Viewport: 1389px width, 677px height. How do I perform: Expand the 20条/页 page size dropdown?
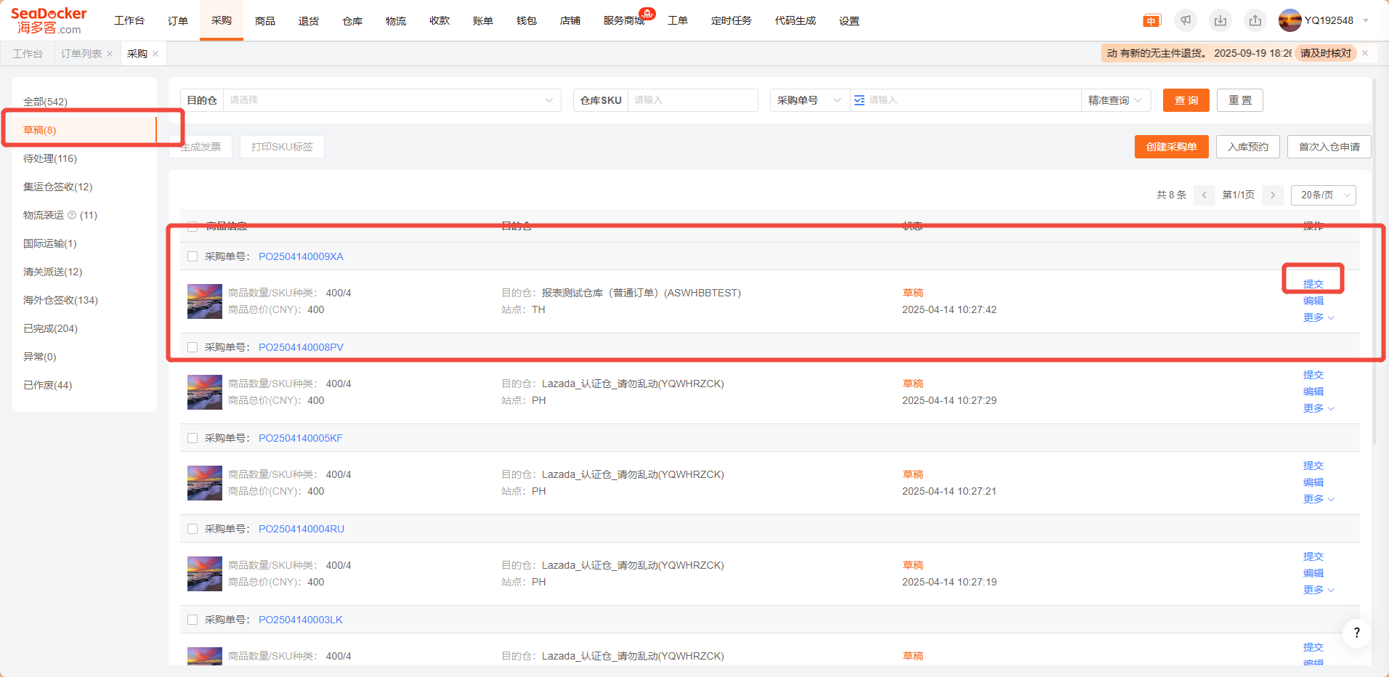coord(1323,195)
